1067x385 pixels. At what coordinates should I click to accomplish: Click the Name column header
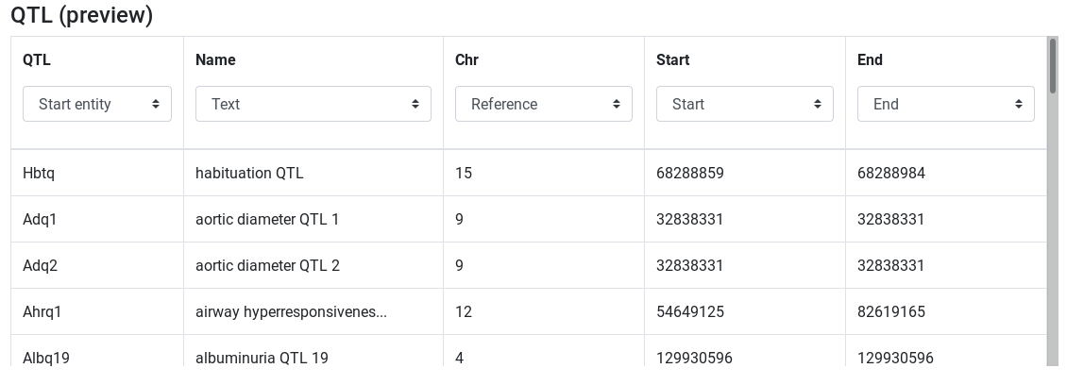click(x=215, y=59)
